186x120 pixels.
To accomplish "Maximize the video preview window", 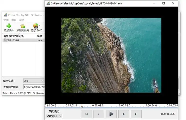I will tap(163, 3).
